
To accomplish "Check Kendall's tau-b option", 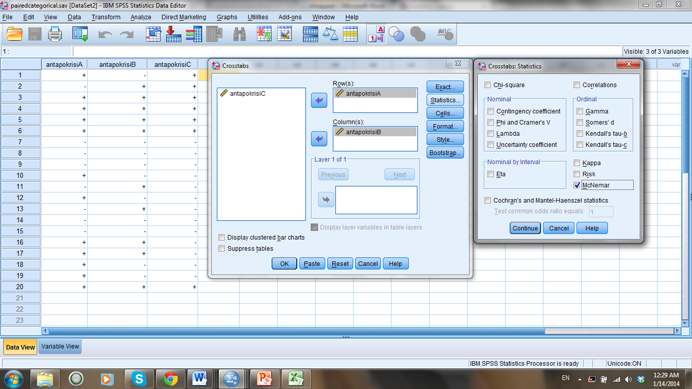I will point(580,134).
